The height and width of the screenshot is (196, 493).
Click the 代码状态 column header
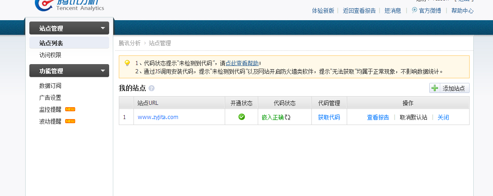(x=284, y=103)
